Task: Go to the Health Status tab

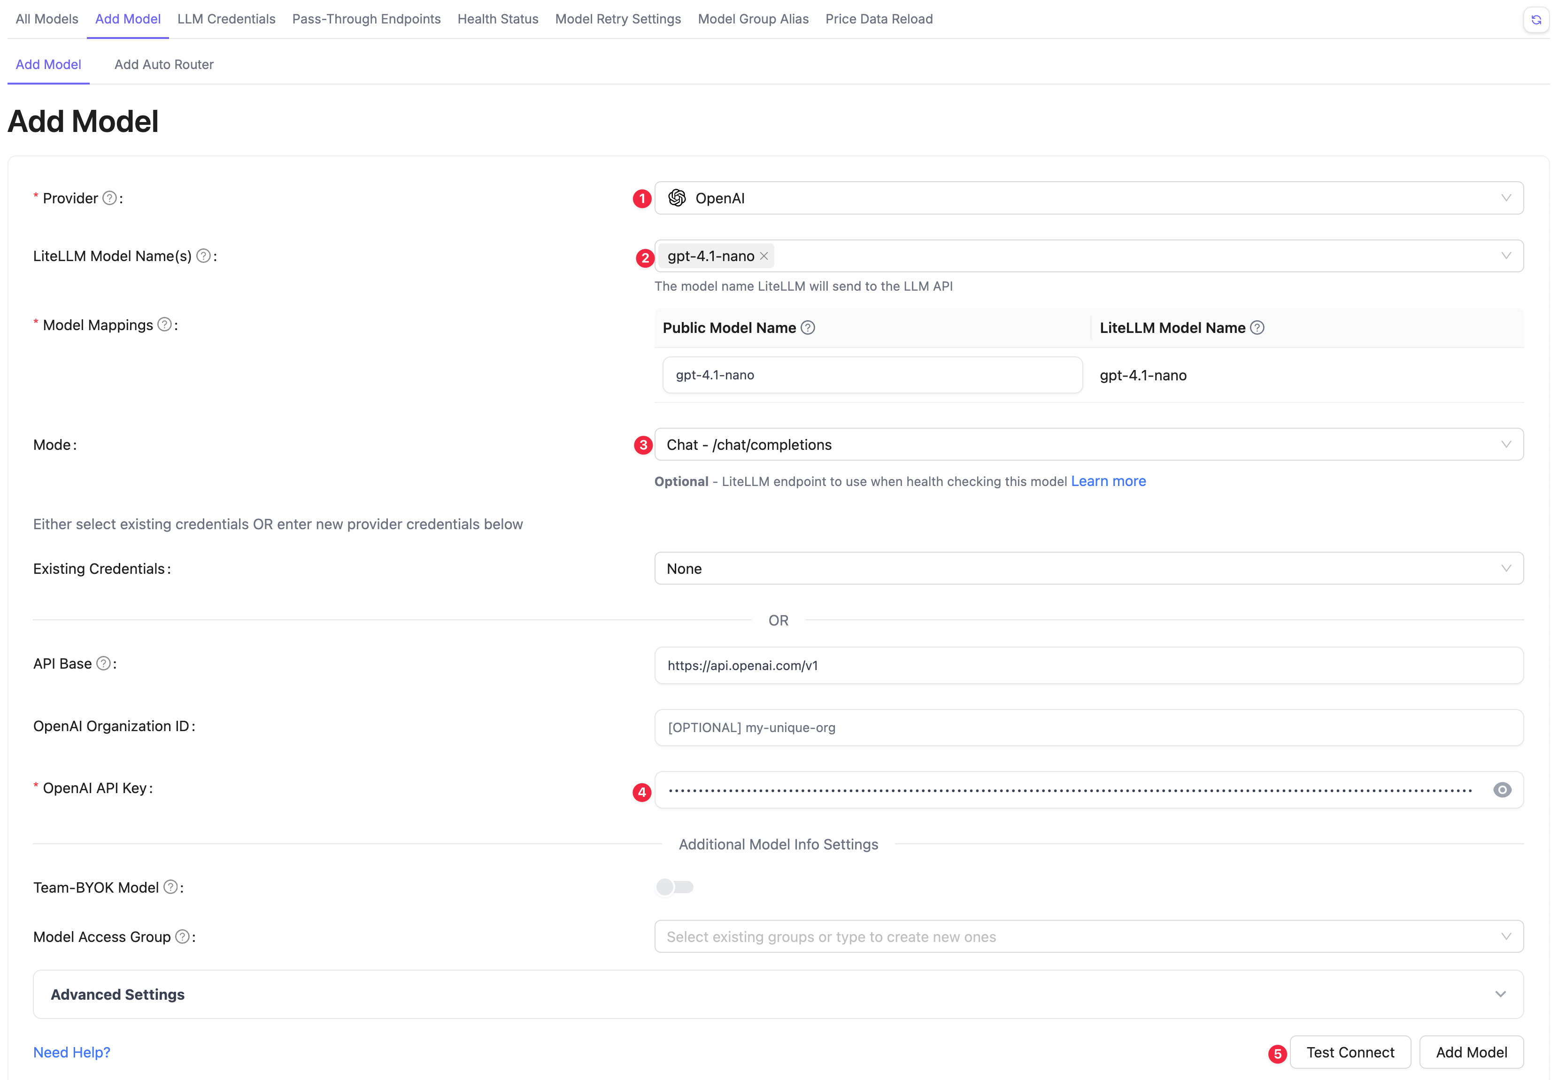Action: click(498, 19)
